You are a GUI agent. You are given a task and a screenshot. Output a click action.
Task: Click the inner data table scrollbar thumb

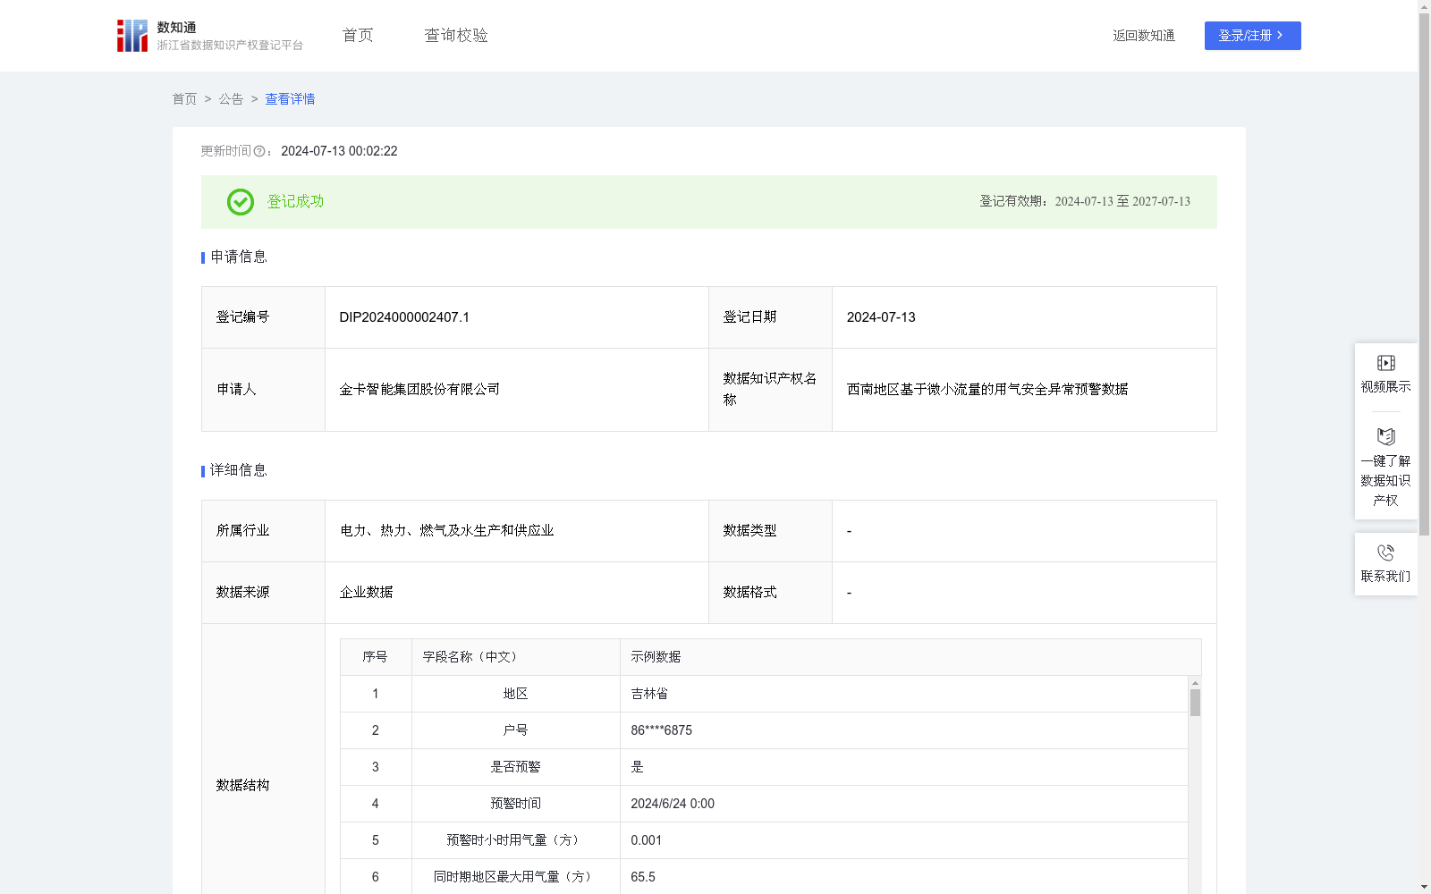[1195, 703]
